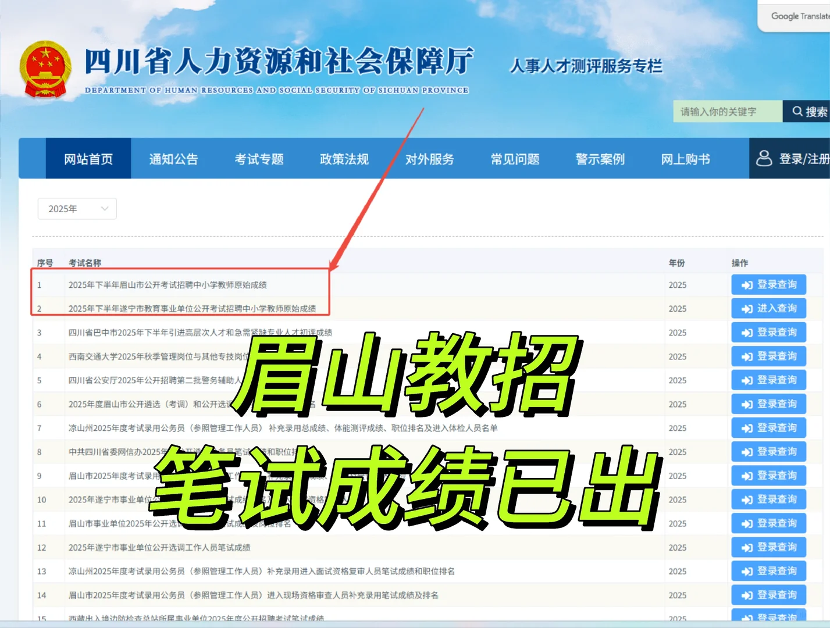Open the 考试专题 menu
830x628 pixels.
[x=259, y=159]
